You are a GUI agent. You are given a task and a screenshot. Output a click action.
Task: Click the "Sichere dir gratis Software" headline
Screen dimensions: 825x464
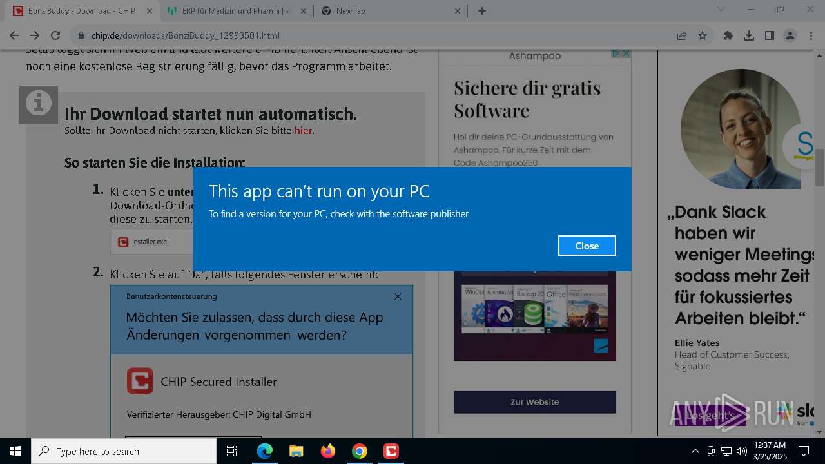click(527, 99)
